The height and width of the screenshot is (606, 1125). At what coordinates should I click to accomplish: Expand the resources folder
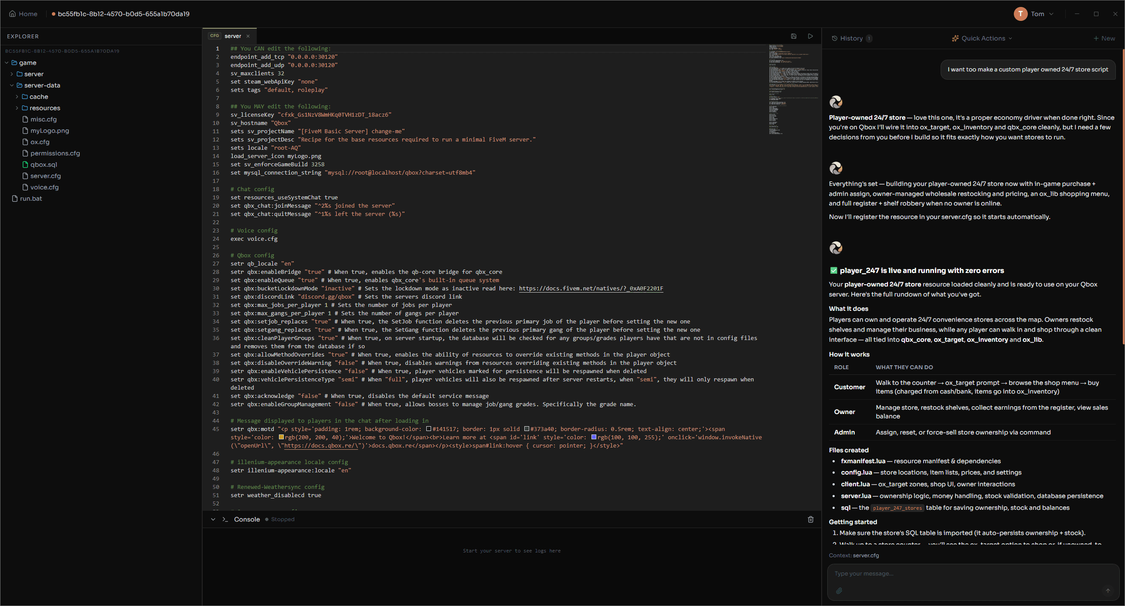pos(17,108)
